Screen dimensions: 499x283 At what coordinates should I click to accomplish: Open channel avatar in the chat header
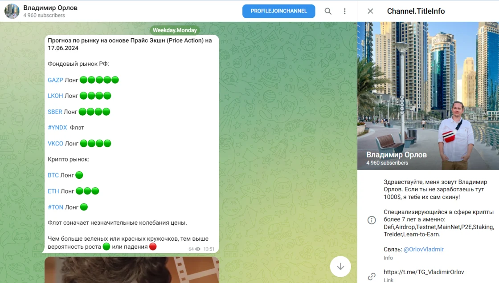click(12, 11)
